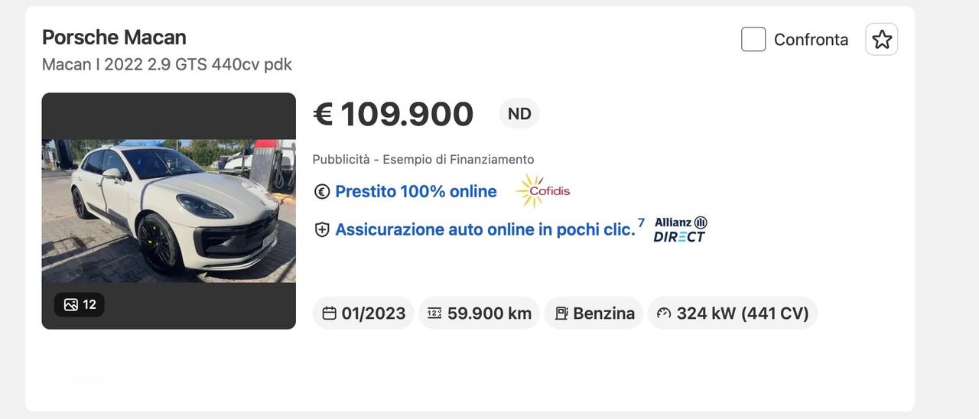Click the calendar icon beside 01/2023
The height and width of the screenshot is (419, 979).
click(330, 313)
